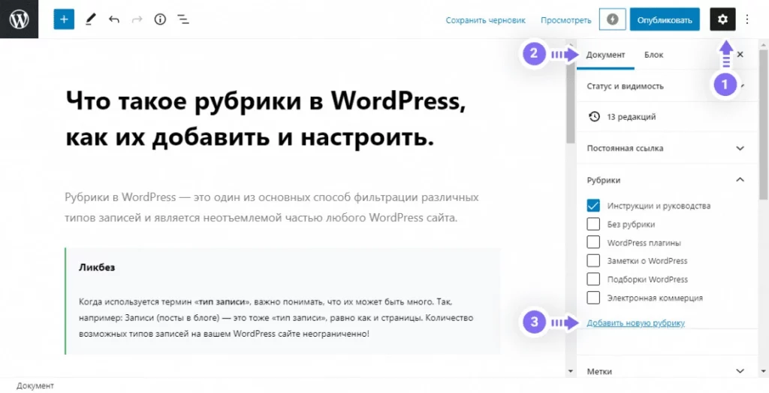The width and height of the screenshot is (769, 393).
Task: Open the block navigation list
Action: [x=183, y=19]
